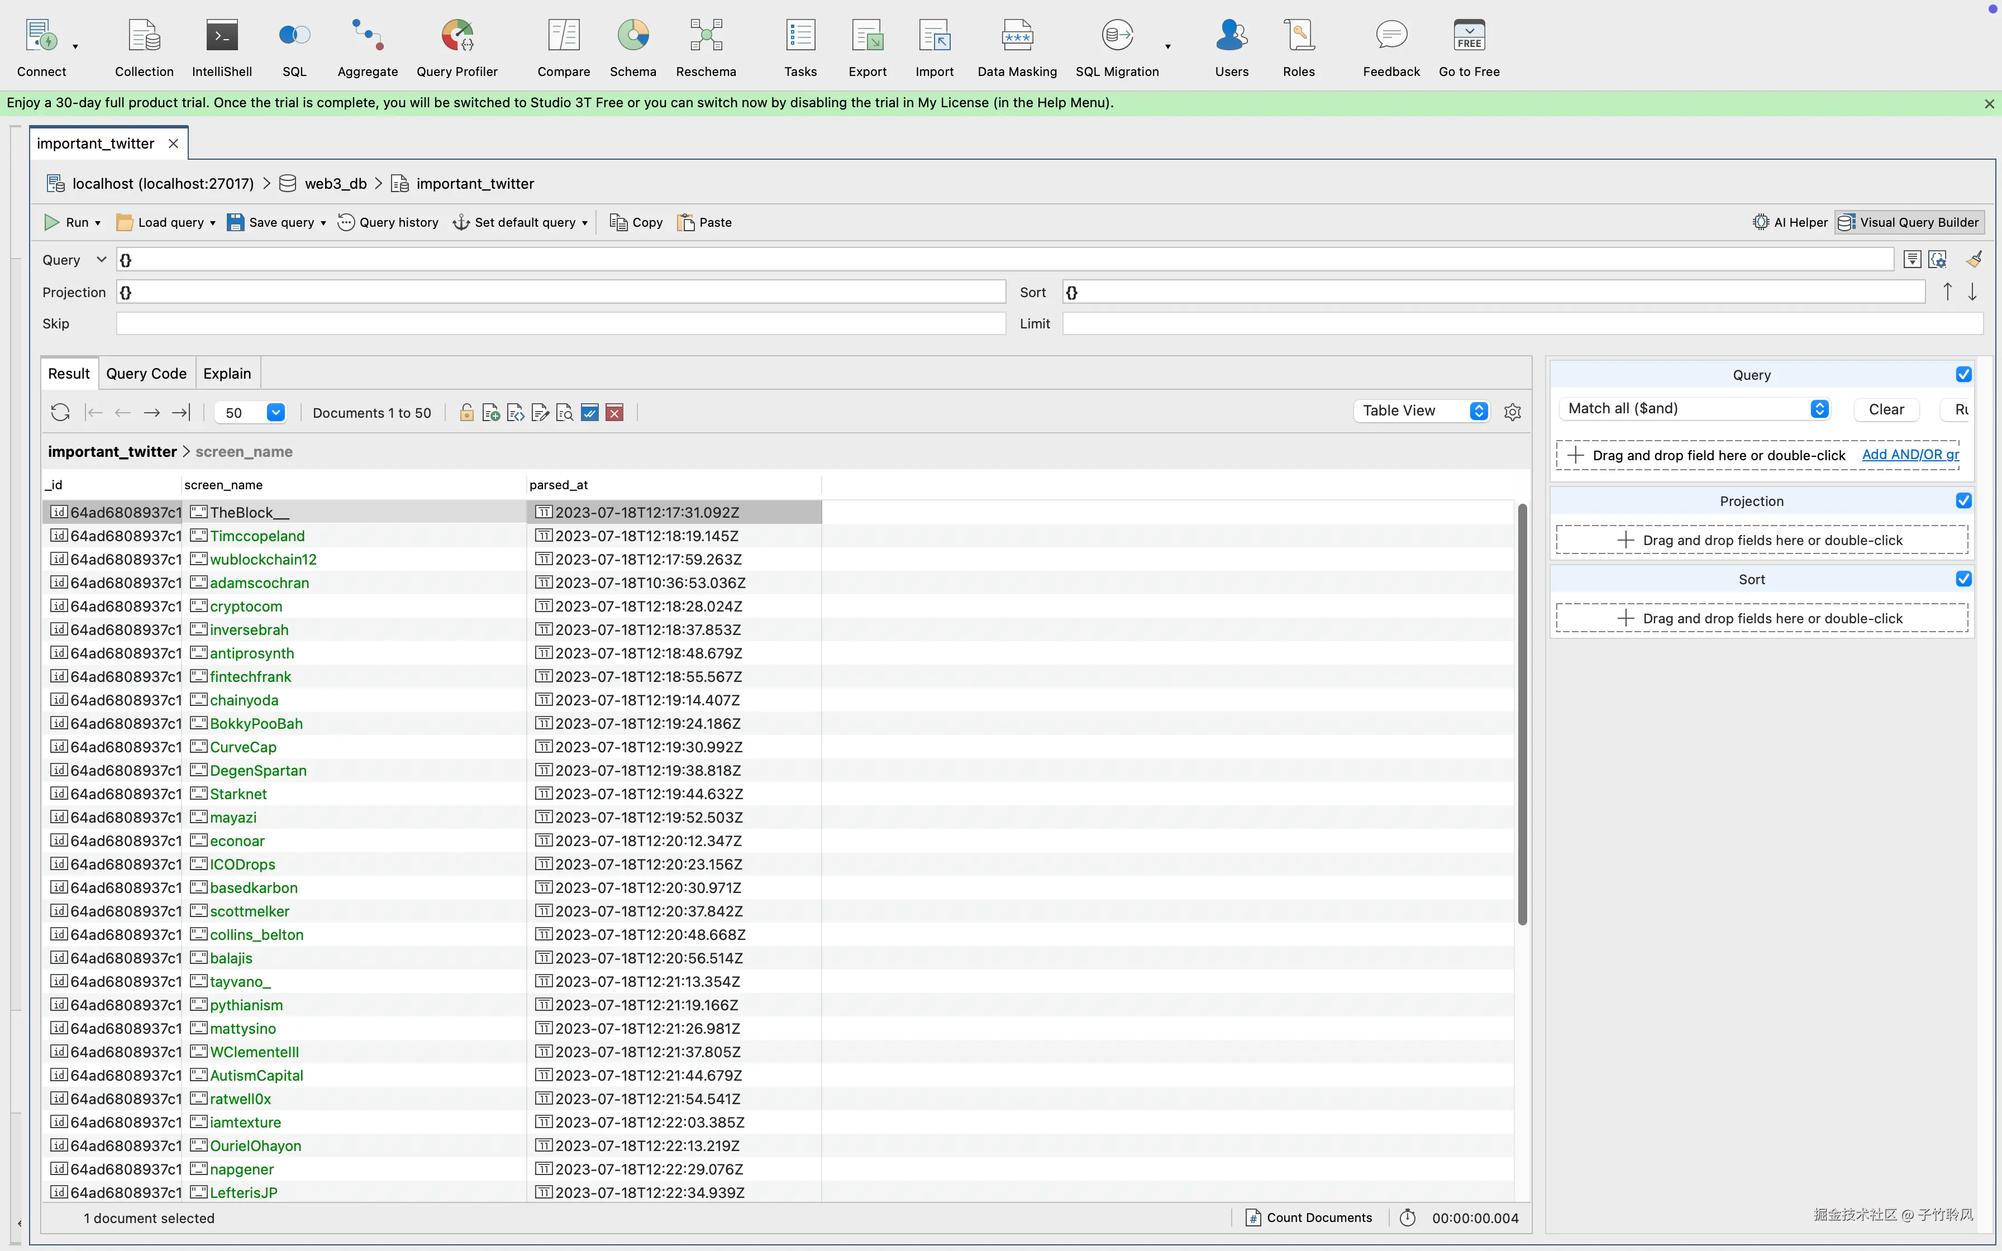The width and height of the screenshot is (2002, 1251).
Task: Open the result view settings gear
Action: (x=1512, y=411)
